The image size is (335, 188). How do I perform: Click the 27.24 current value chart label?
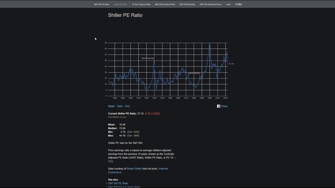coord(231,64)
